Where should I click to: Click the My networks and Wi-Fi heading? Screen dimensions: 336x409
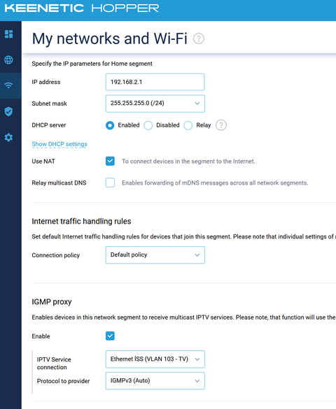click(x=110, y=38)
